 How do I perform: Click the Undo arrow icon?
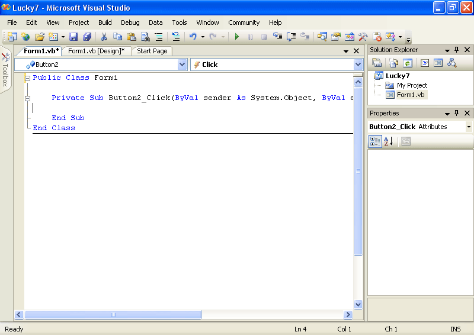click(193, 37)
